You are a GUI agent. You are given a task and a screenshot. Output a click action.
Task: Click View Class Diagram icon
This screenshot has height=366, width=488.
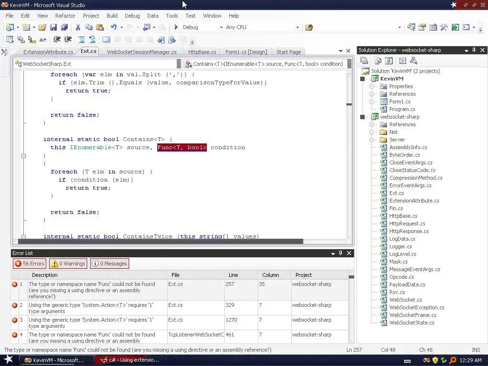point(414,61)
